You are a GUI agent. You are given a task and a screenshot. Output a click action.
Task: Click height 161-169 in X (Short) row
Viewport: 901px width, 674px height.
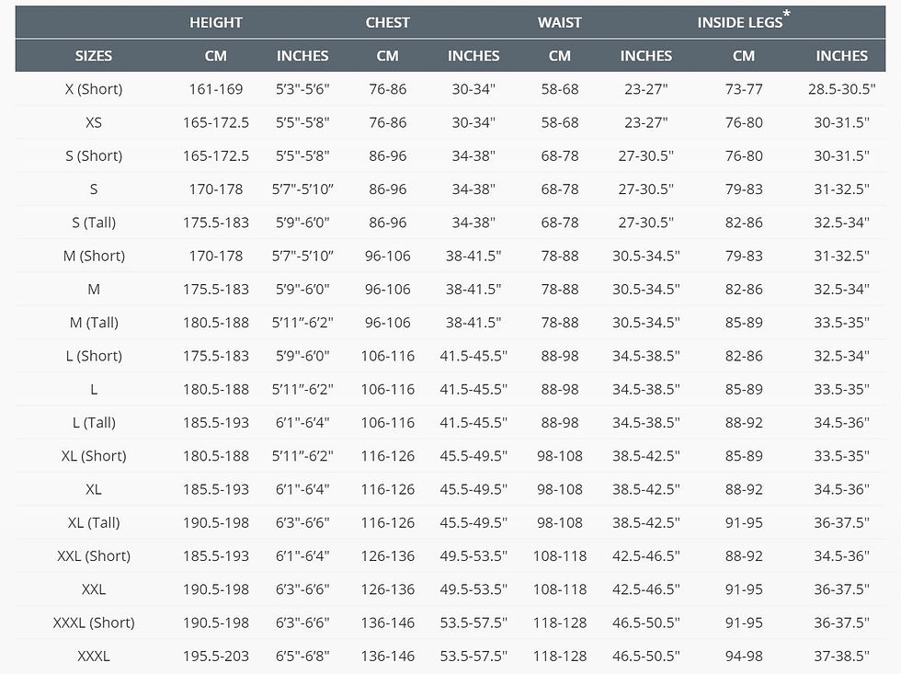[215, 89]
